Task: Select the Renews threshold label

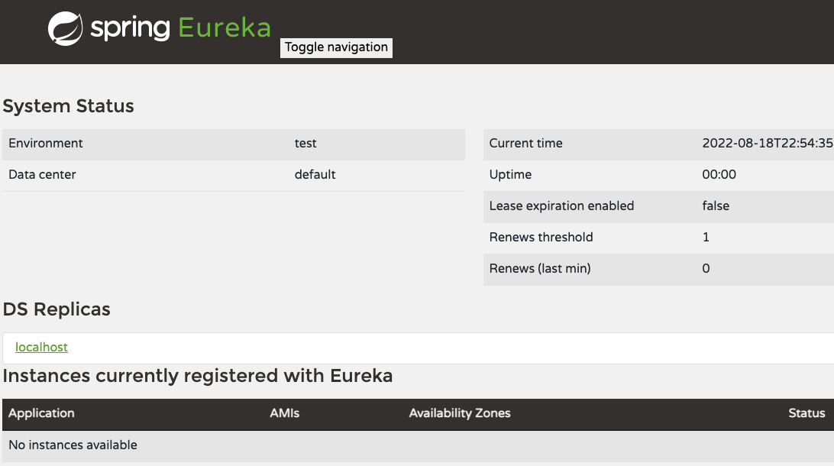Action: (541, 238)
